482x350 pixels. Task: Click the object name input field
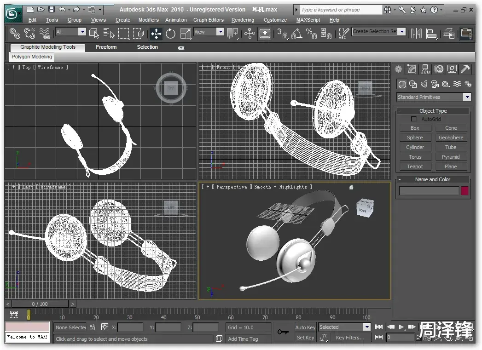click(x=429, y=191)
